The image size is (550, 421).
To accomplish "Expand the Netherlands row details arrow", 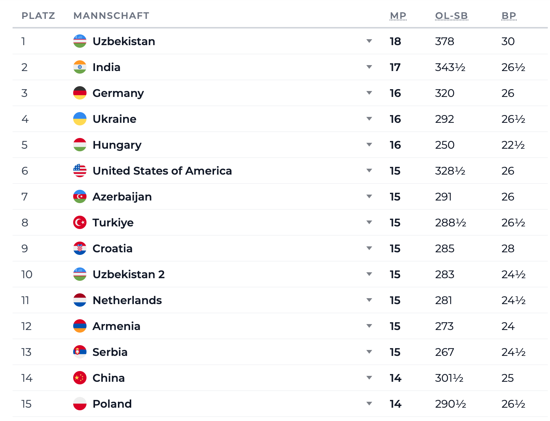I will tap(369, 300).
